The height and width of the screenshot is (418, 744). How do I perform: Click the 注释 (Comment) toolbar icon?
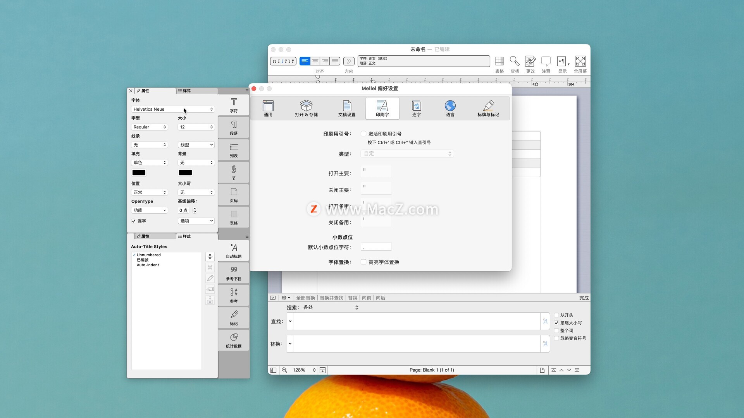tap(546, 61)
